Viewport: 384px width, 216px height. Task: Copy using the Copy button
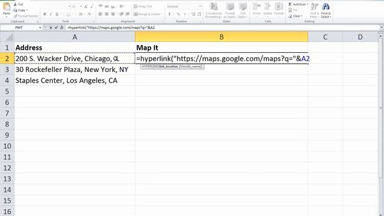(x=20, y=10)
